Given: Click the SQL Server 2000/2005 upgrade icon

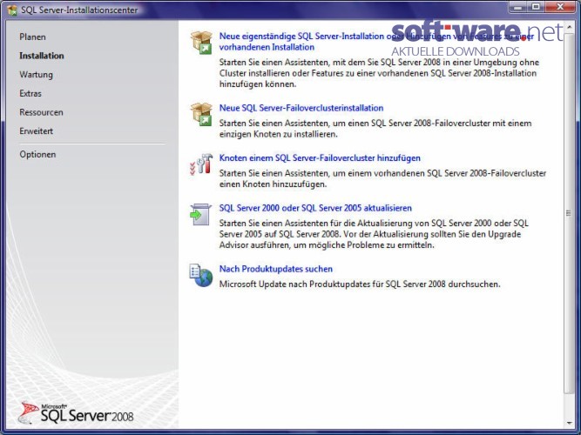Looking at the screenshot, I should click(x=201, y=214).
